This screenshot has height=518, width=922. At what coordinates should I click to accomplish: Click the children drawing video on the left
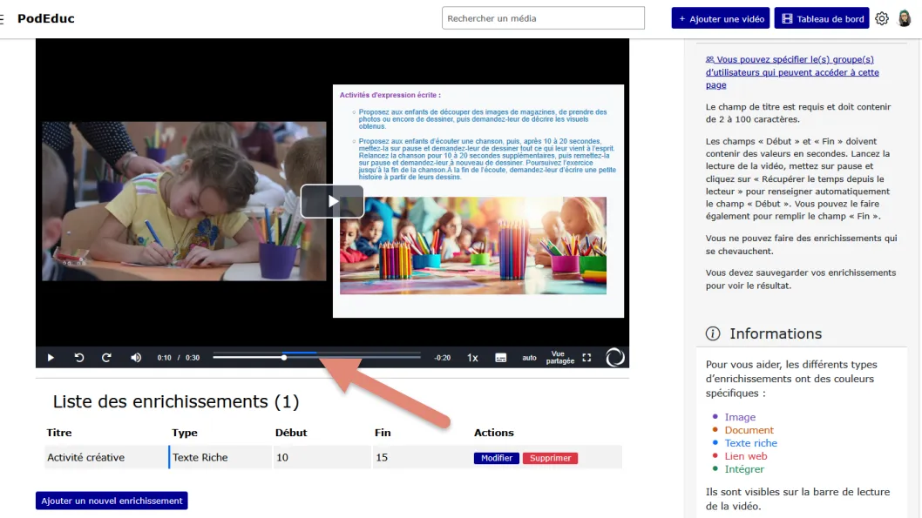pos(184,201)
